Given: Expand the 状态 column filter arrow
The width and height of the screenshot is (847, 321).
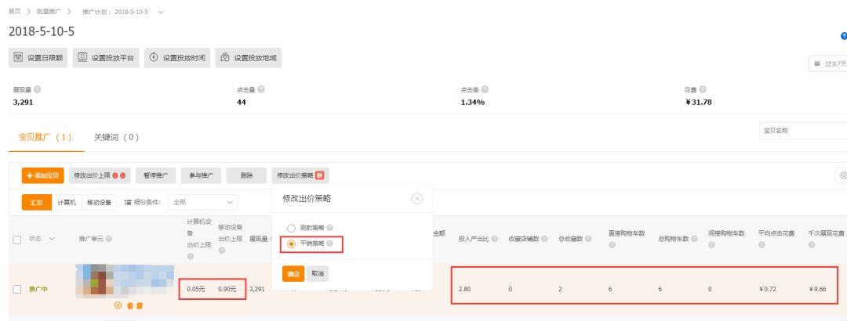Looking at the screenshot, I should pyautogui.click(x=52, y=239).
